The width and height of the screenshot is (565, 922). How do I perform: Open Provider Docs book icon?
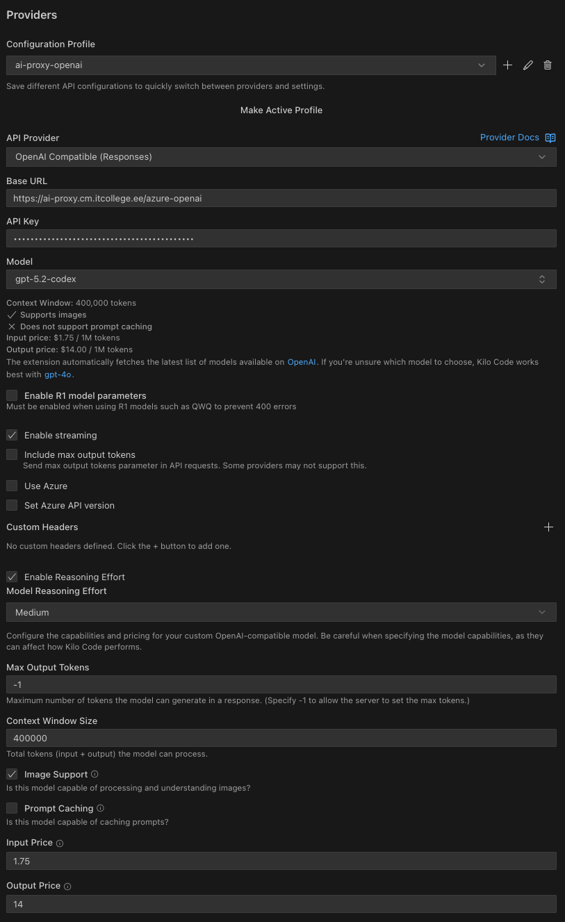click(x=550, y=138)
